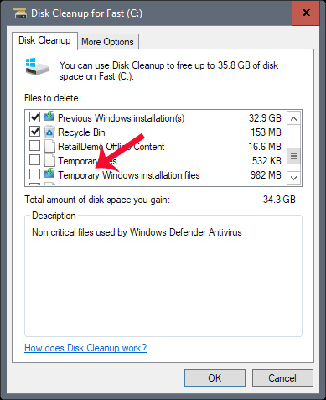Uncheck the Recycle Bin checkbox
326x400 pixels.
[34, 132]
